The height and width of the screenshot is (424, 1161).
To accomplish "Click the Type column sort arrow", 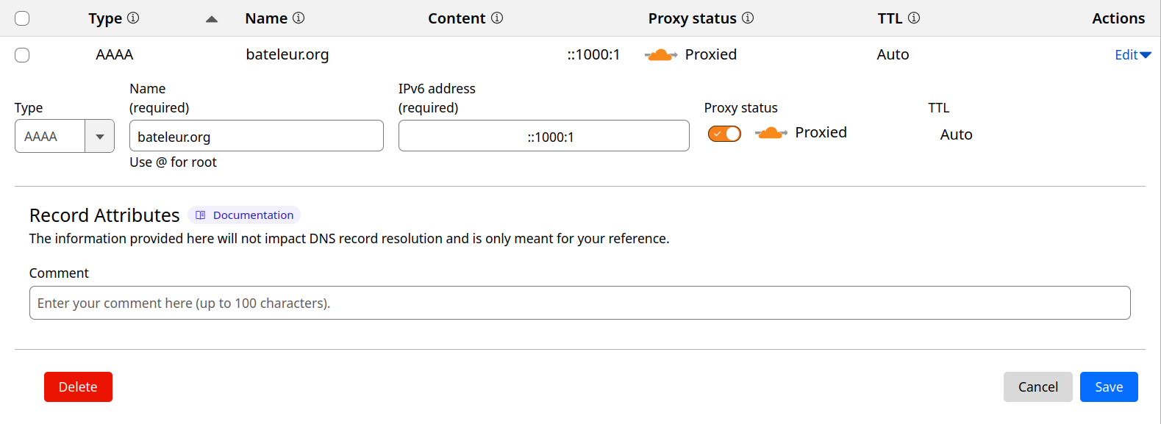I will point(211,18).
